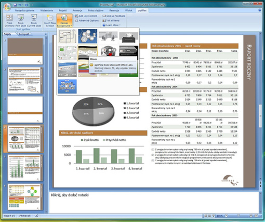Choose the office desk canvas background

pos(128,36)
